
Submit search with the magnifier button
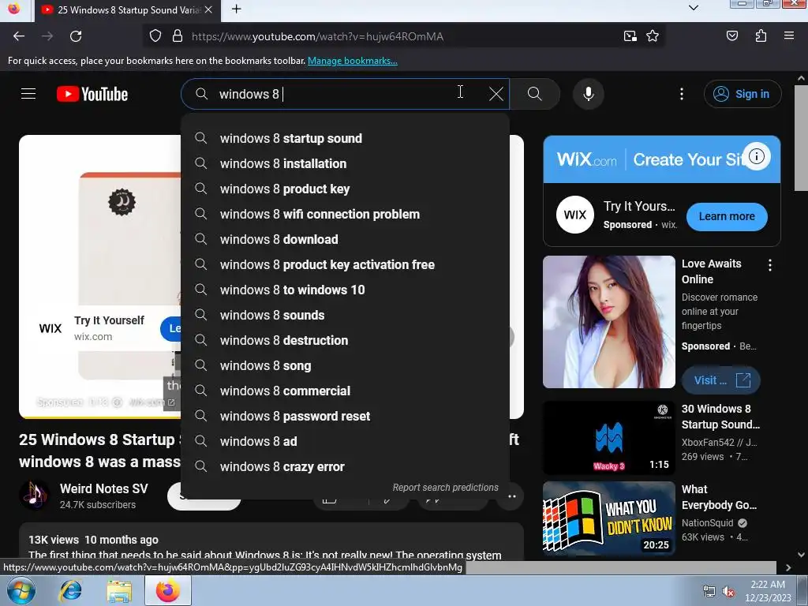(535, 94)
